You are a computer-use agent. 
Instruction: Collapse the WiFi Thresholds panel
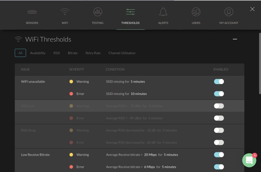pyautogui.click(x=235, y=39)
